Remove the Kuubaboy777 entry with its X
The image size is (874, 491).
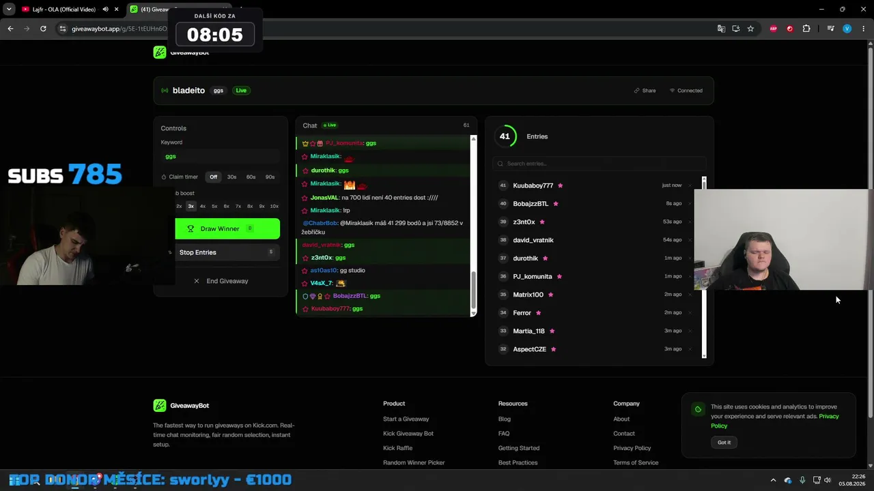[690, 185]
